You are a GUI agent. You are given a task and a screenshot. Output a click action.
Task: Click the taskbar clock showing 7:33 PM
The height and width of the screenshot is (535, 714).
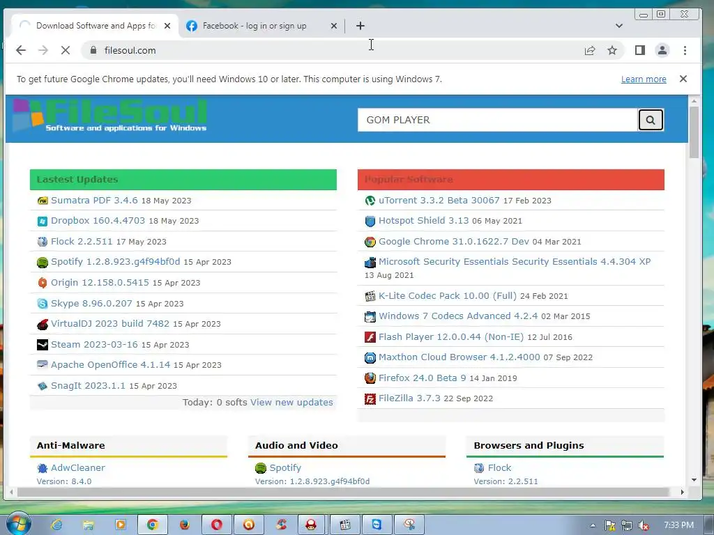tap(678, 525)
